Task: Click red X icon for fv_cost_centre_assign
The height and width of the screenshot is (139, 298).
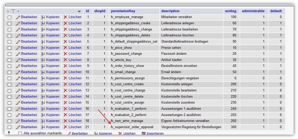Action: (x=65, y=103)
